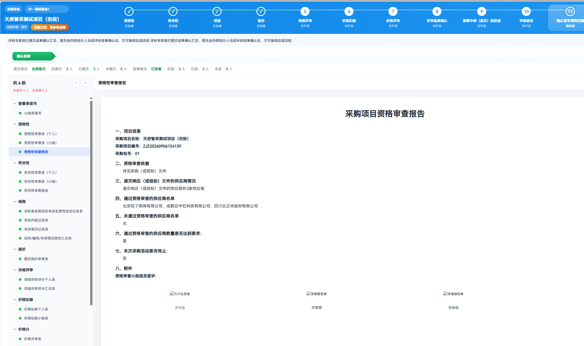Collapse the 签署承诺书 tree group
The height and width of the screenshot is (346, 584).
15,104
